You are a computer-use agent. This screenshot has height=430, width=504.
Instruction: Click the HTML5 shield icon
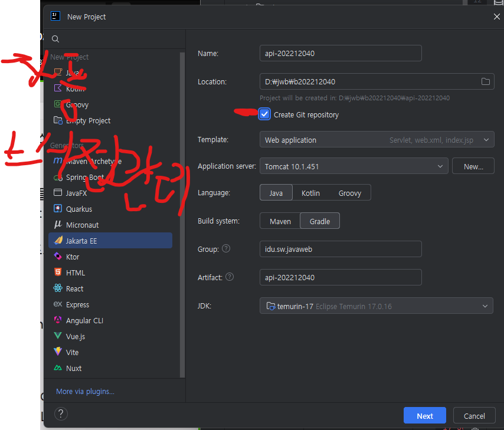pos(58,272)
